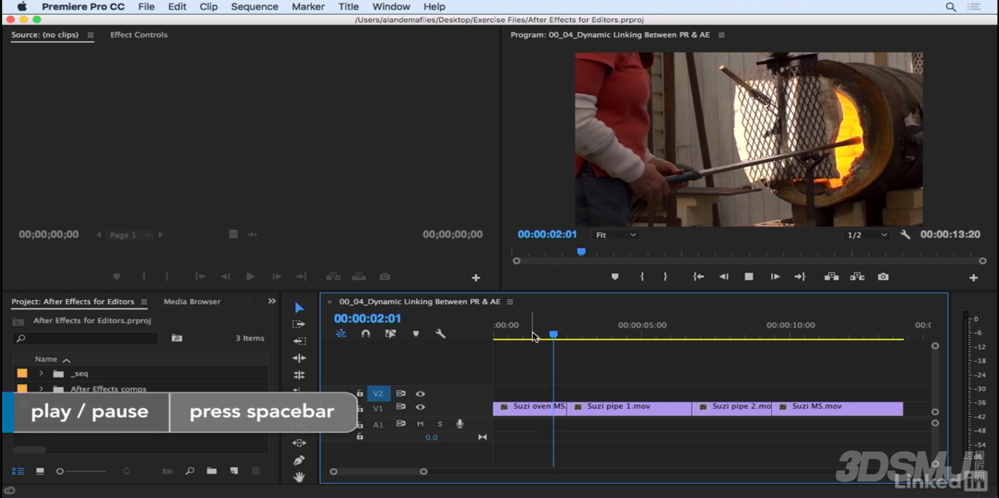Open the Clip menu
Screen dimensions: 999x498
tap(208, 7)
